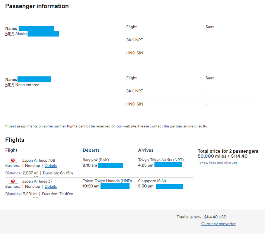Click 50,000 miles + $114.40 price
This screenshot has height=237, width=265.
[223, 156]
